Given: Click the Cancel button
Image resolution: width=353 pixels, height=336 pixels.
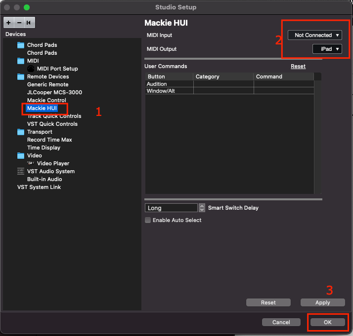Looking at the screenshot, I should 281,322.
